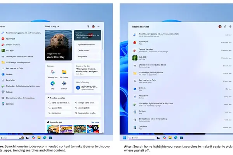Select Word icon beside Travel itinerary in Recent searches
This screenshot has width=233, height=155.
point(134,35)
